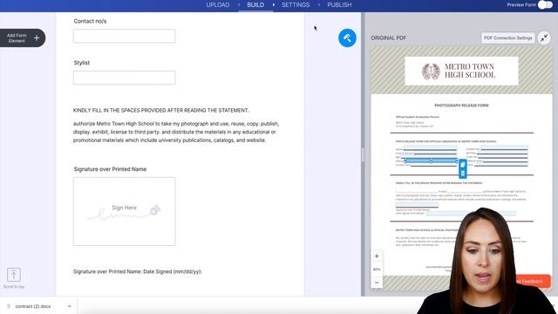Zoom in the PDF with the plus button
This screenshot has width=558, height=314.
[377, 256]
